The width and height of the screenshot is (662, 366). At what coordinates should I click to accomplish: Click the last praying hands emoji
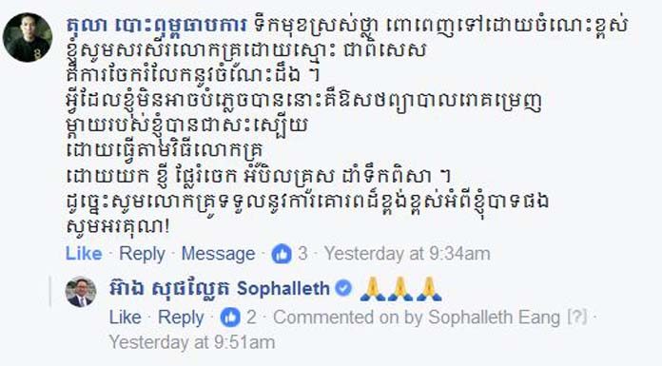point(429,289)
